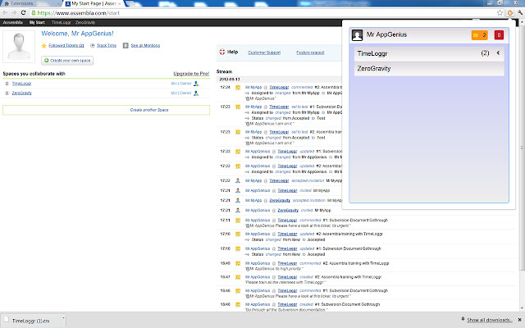Bookmark page with the star icon
525x328 pixels.
tap(500, 13)
